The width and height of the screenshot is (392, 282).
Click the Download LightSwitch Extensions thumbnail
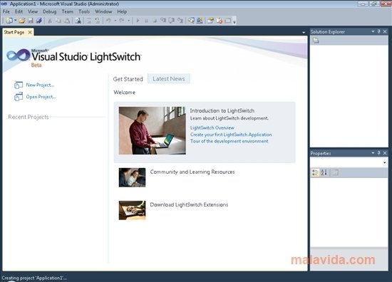point(132,210)
